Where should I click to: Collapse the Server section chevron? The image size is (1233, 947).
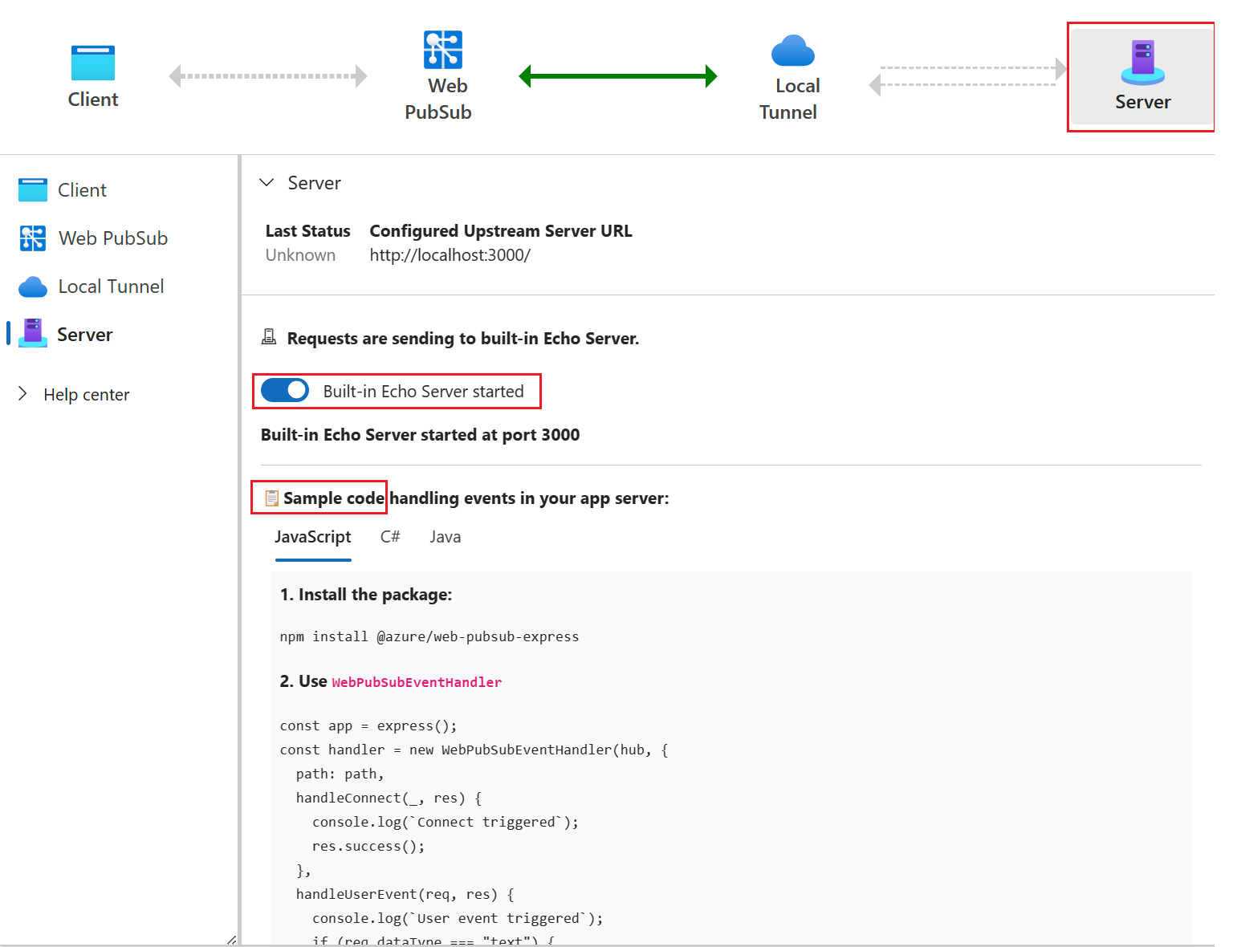[267, 183]
